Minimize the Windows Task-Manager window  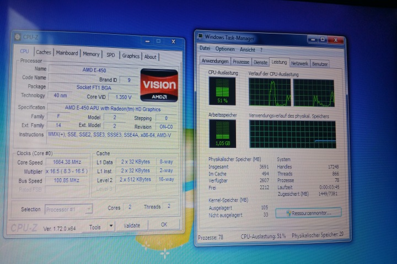[313, 40]
